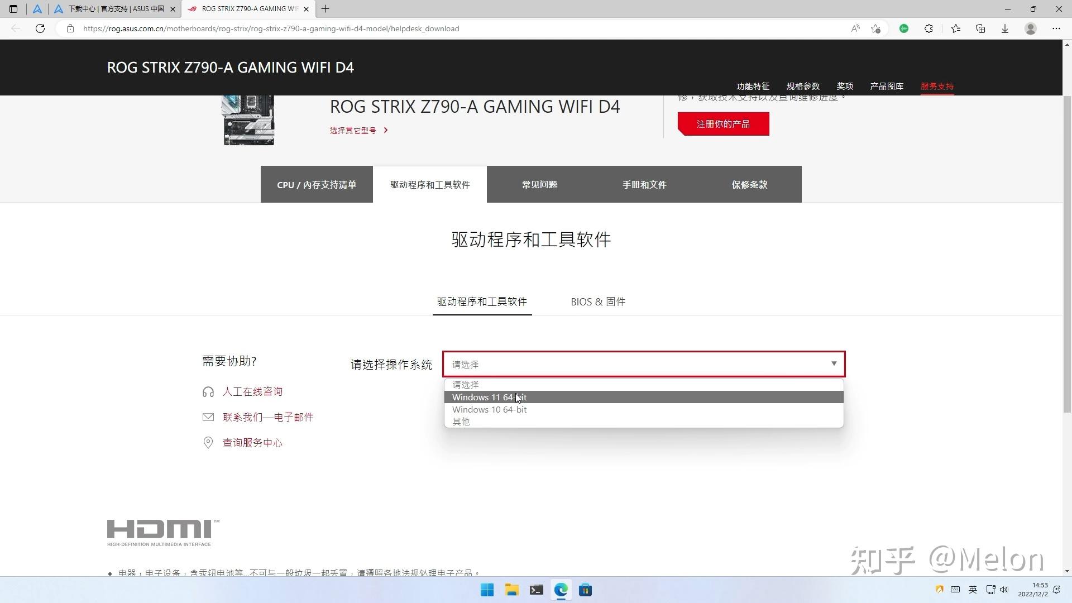Select Windows 10 64-bit option
This screenshot has height=603, width=1072.
(489, 409)
